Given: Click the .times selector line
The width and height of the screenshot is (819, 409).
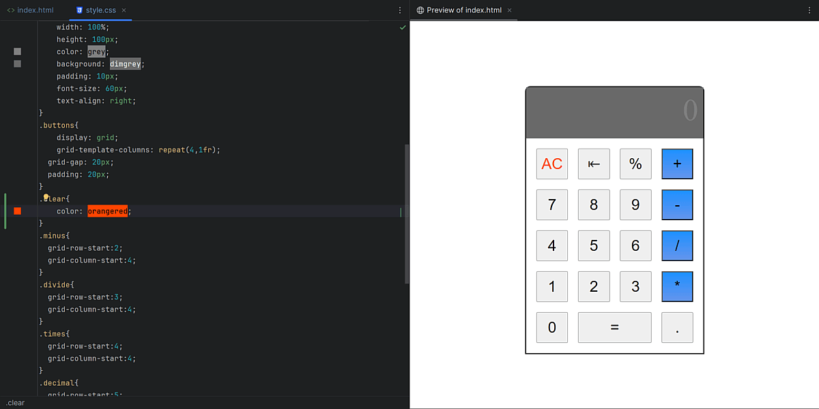Looking at the screenshot, I should pyautogui.click(x=55, y=334).
